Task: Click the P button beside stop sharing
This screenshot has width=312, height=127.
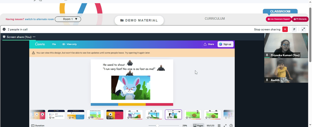Action: (294, 29)
